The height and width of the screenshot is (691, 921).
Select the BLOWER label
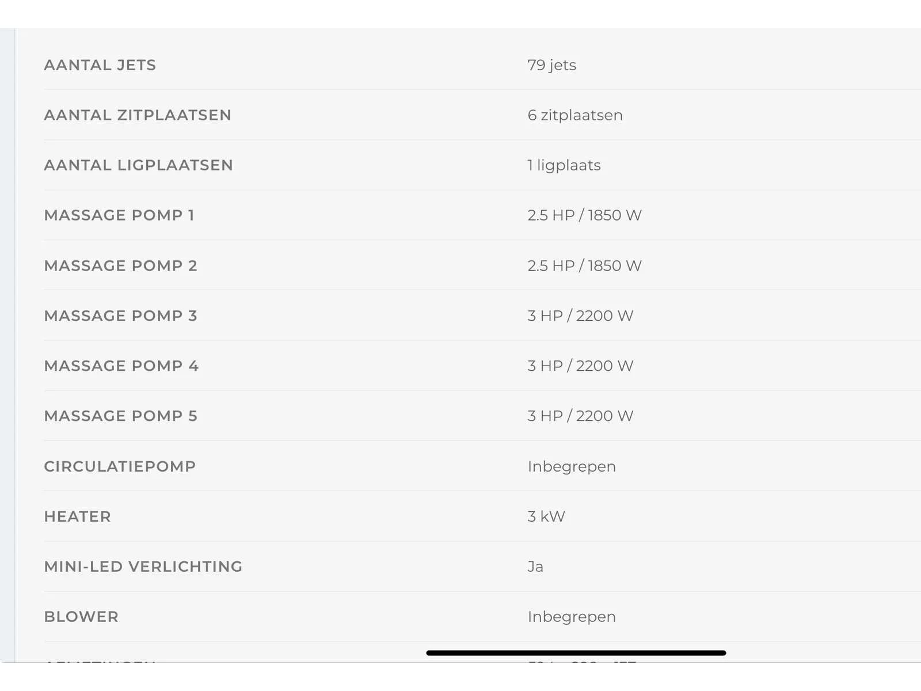click(81, 617)
